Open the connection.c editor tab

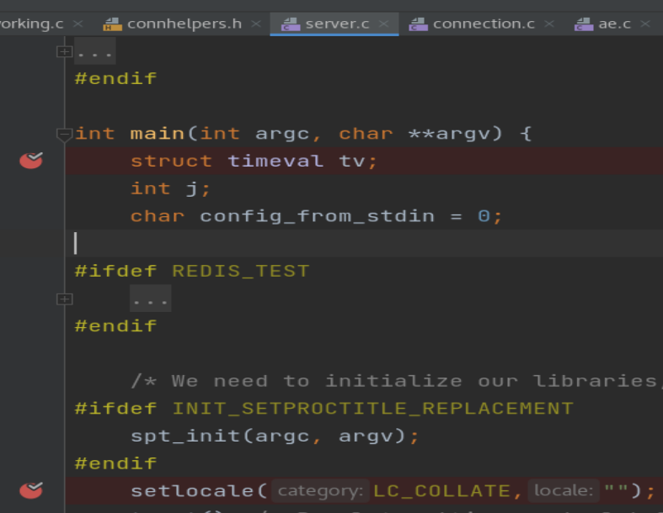483,24
